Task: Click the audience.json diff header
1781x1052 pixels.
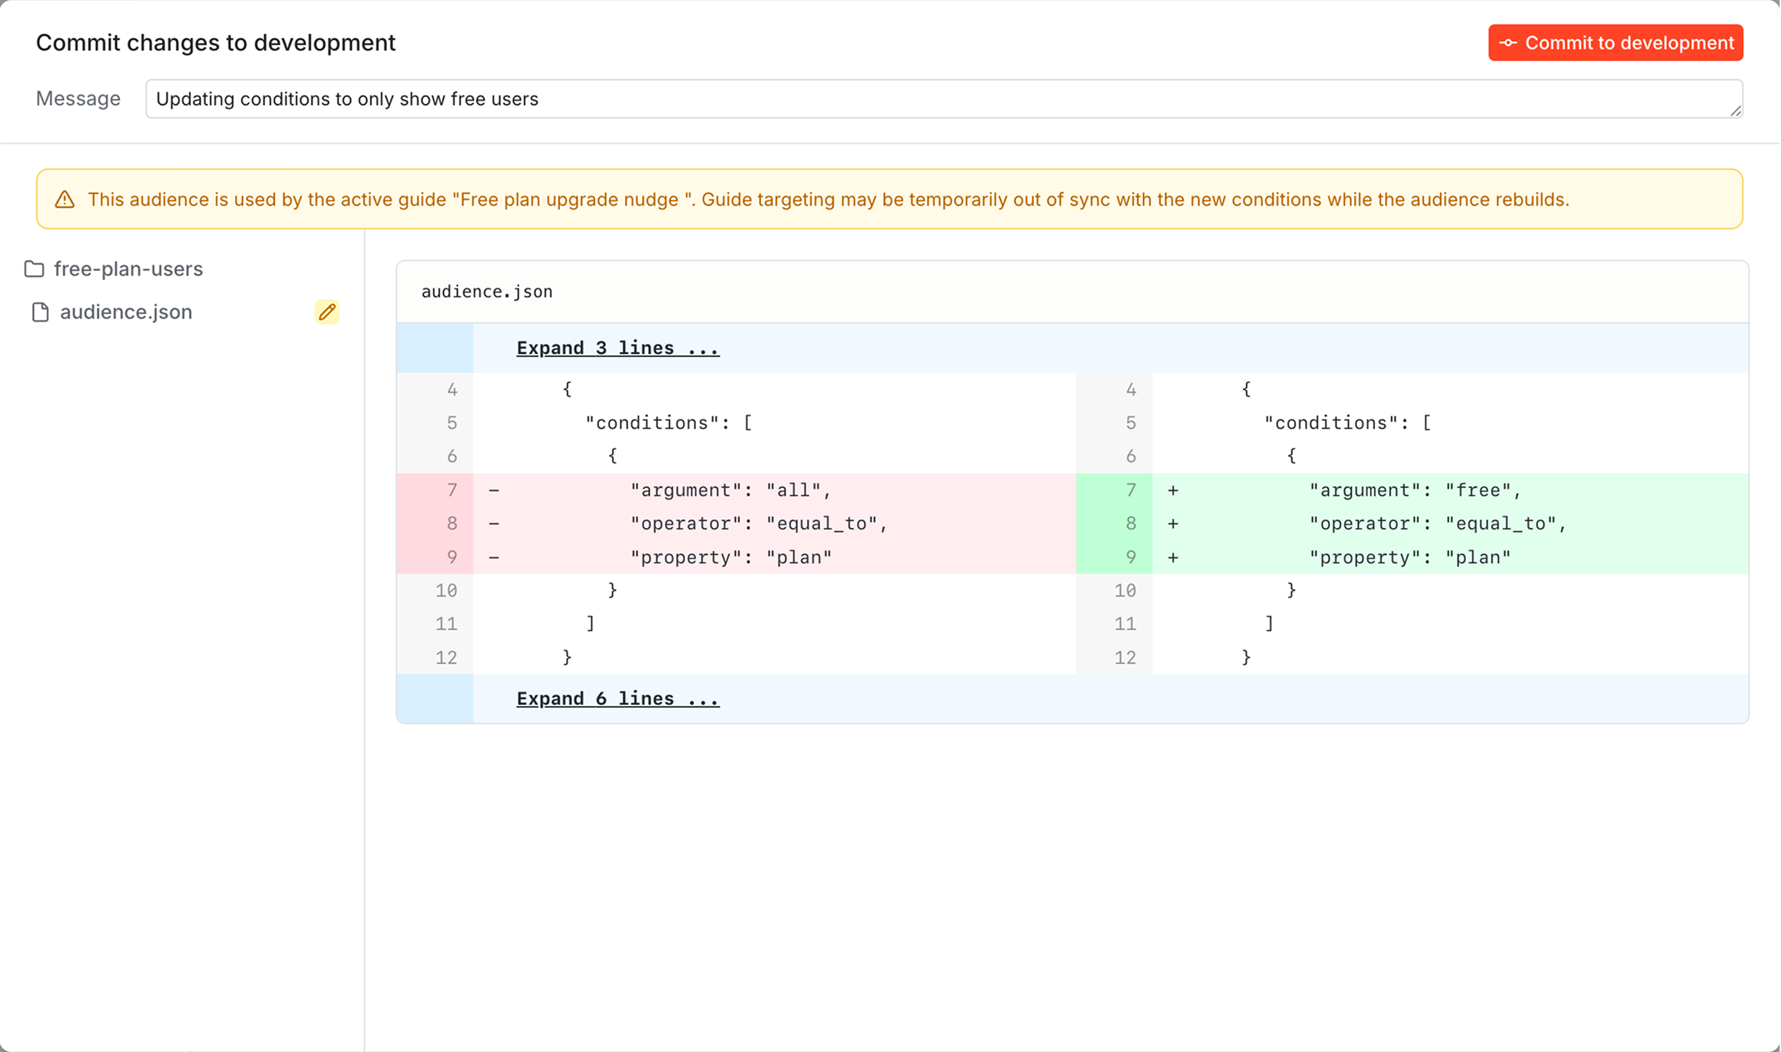Action: coord(1073,292)
